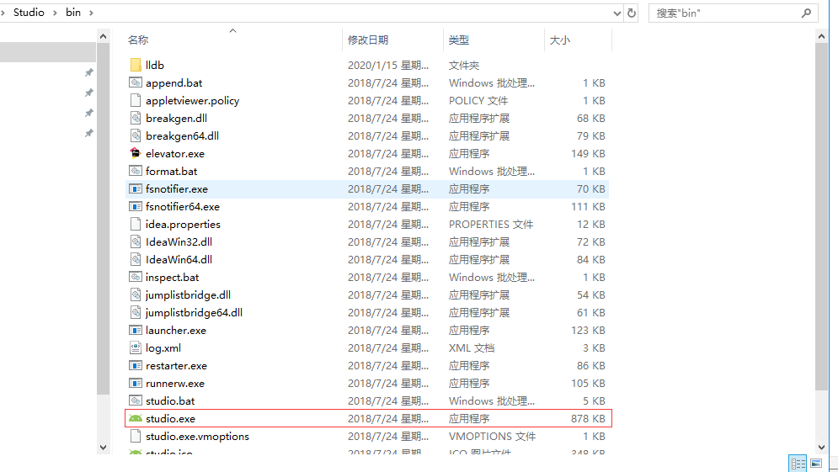Image resolution: width=838 pixels, height=472 pixels.
Task: Click the search magnifier icon
Action: [x=807, y=13]
